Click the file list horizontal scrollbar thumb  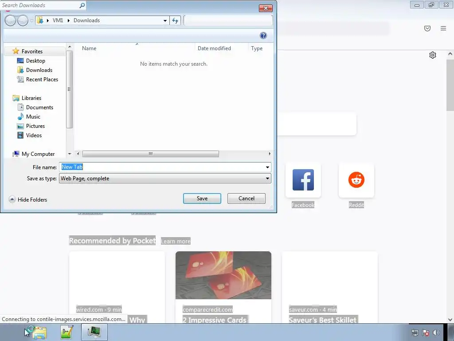point(151,154)
